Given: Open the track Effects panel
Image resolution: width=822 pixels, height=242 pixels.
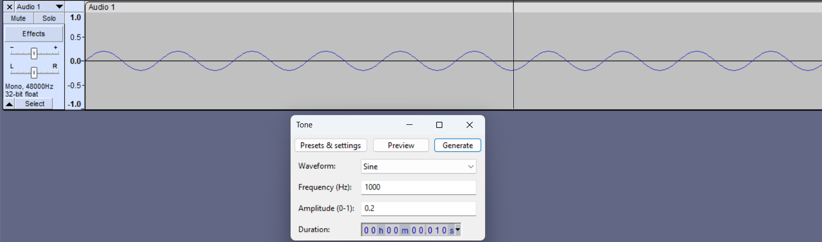Looking at the screenshot, I should (33, 34).
